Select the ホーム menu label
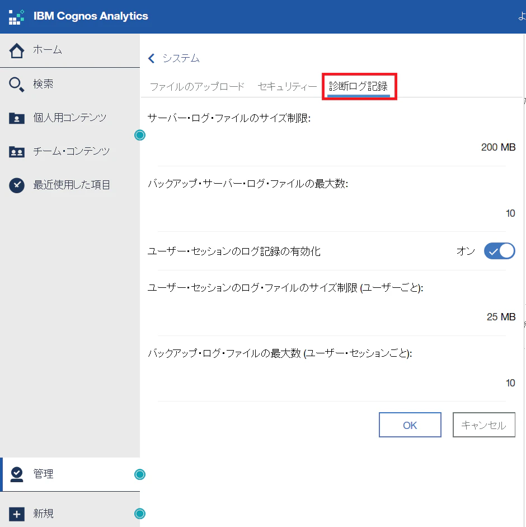The height and width of the screenshot is (527, 526). [48, 50]
